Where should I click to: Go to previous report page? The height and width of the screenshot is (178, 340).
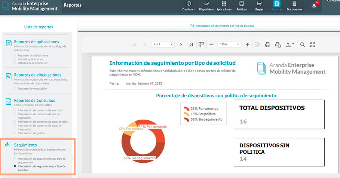[x=145, y=44]
